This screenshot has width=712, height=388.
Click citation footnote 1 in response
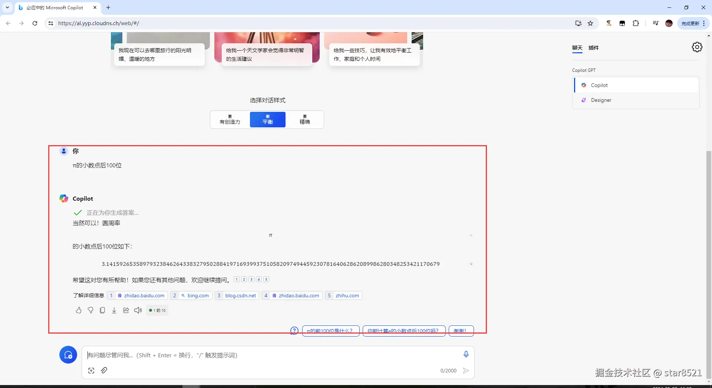(x=237, y=279)
